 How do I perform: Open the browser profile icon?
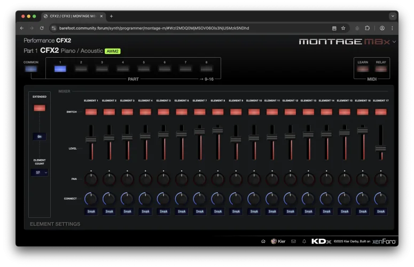tap(382, 28)
